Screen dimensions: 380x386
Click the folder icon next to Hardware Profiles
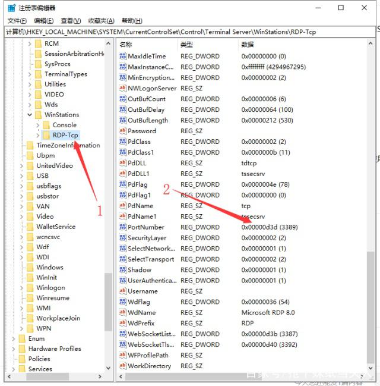pyautogui.click(x=22, y=349)
